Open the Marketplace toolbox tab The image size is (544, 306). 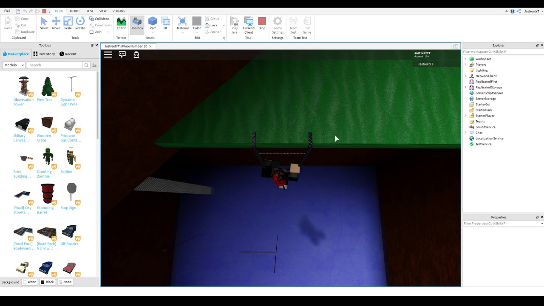16,54
